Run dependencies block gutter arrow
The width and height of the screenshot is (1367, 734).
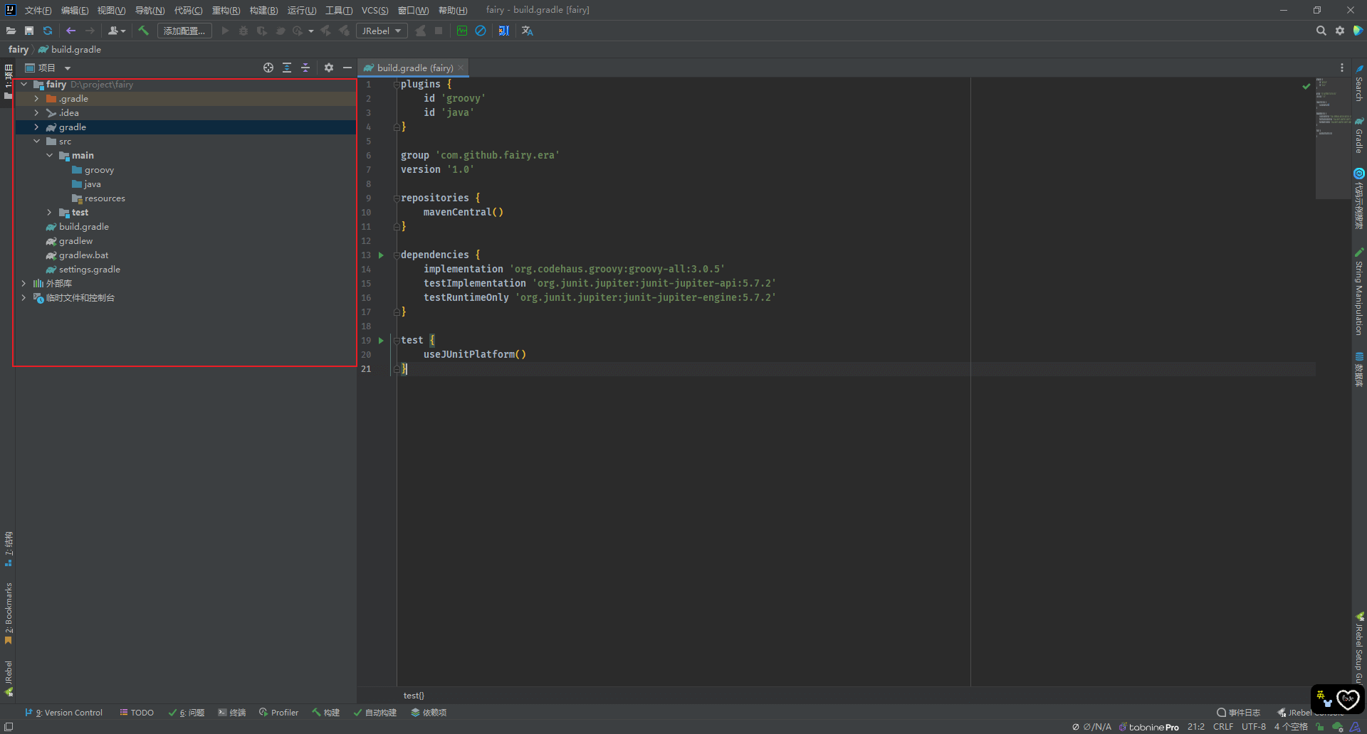[381, 255]
